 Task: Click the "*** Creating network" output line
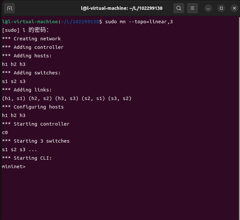coord(31,39)
